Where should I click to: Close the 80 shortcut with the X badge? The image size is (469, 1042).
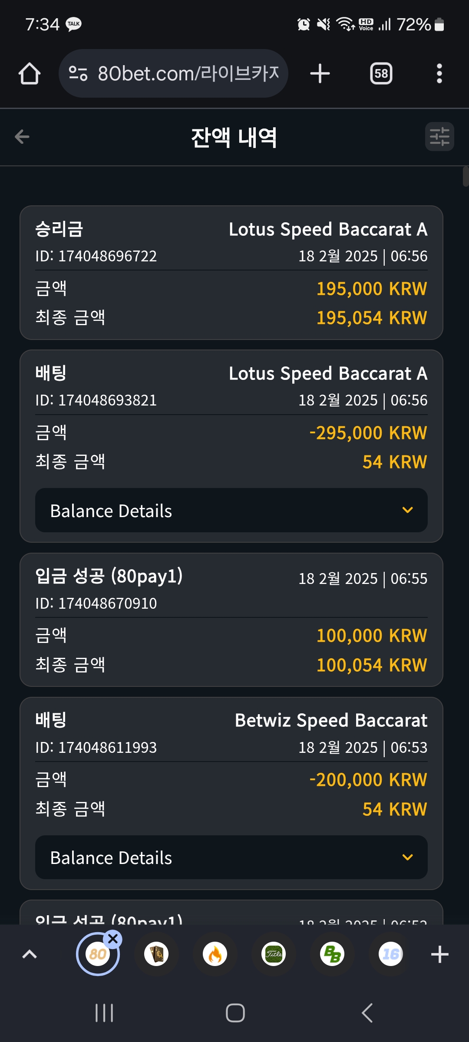(113, 939)
